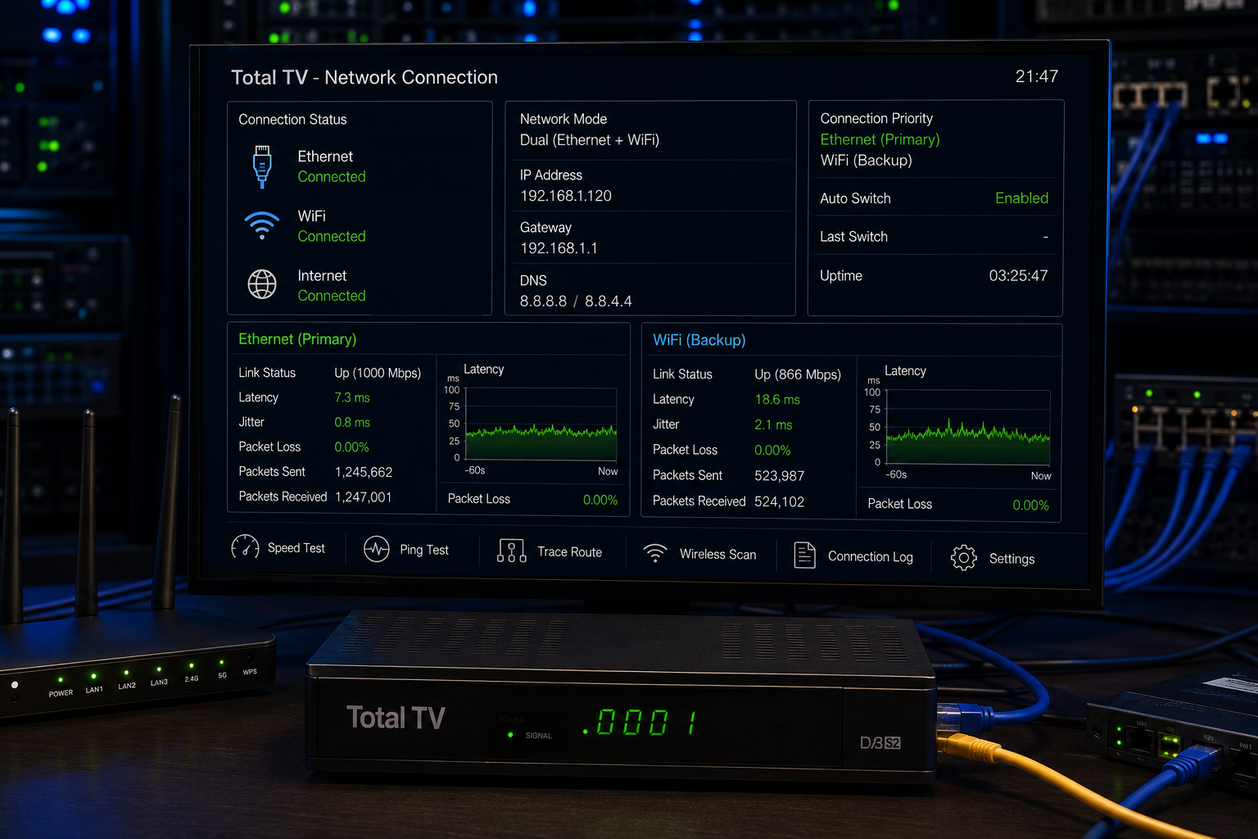
Task: Click the Total TV - Network Connection title
Action: pyautogui.click(x=364, y=77)
